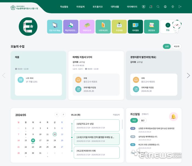Go to next month in calendar
The width and height of the screenshot is (192, 166).
63,114
